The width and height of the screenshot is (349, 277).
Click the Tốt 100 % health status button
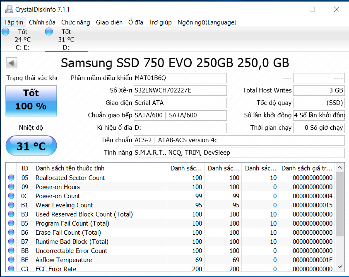(31, 101)
